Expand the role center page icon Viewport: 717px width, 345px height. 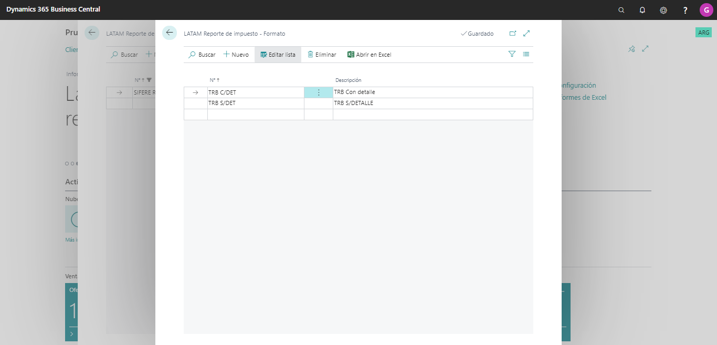click(645, 49)
